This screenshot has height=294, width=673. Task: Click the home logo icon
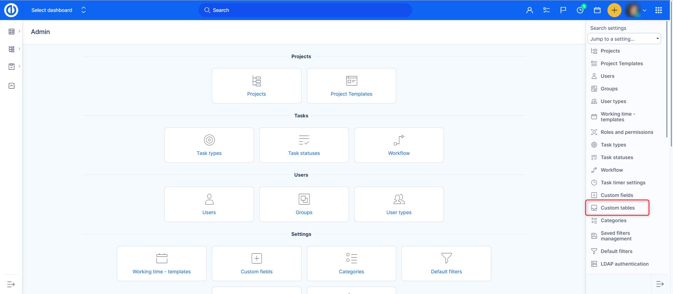click(11, 10)
